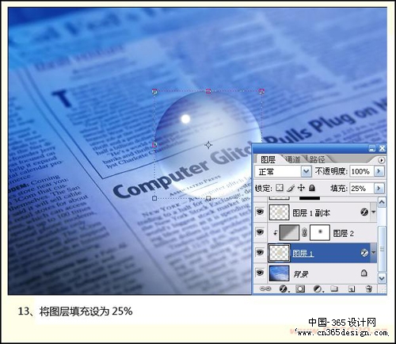Delete layer using the trash icon
This screenshot has height=344, width=396.
369,289
